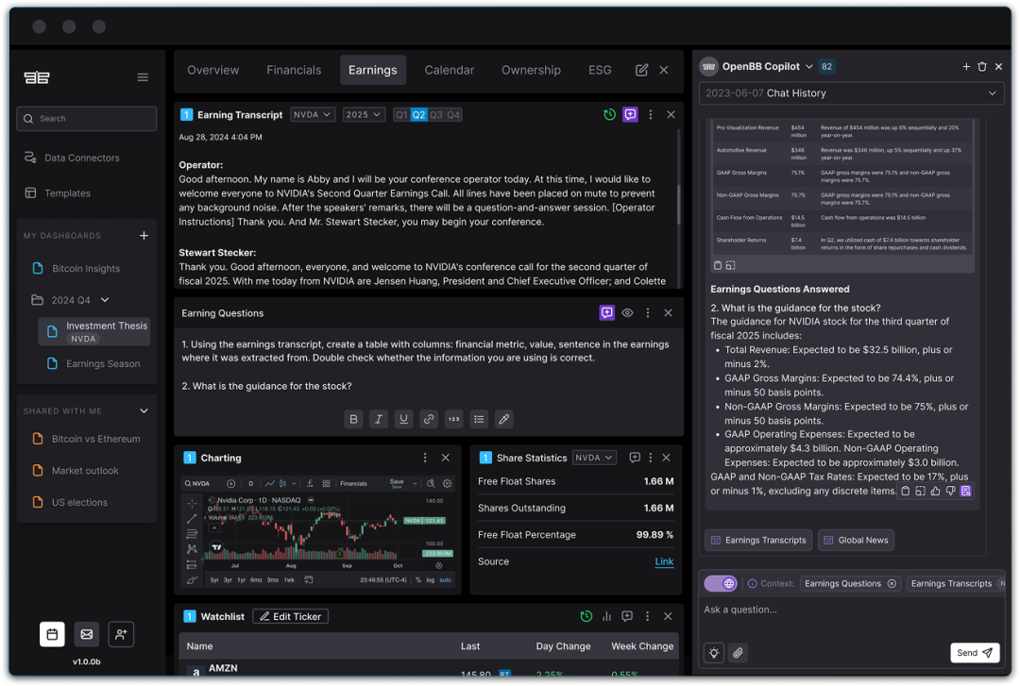Apply bold formatting in Earning Questions editor
Viewport: 1020px width, 686px height.
(353, 419)
